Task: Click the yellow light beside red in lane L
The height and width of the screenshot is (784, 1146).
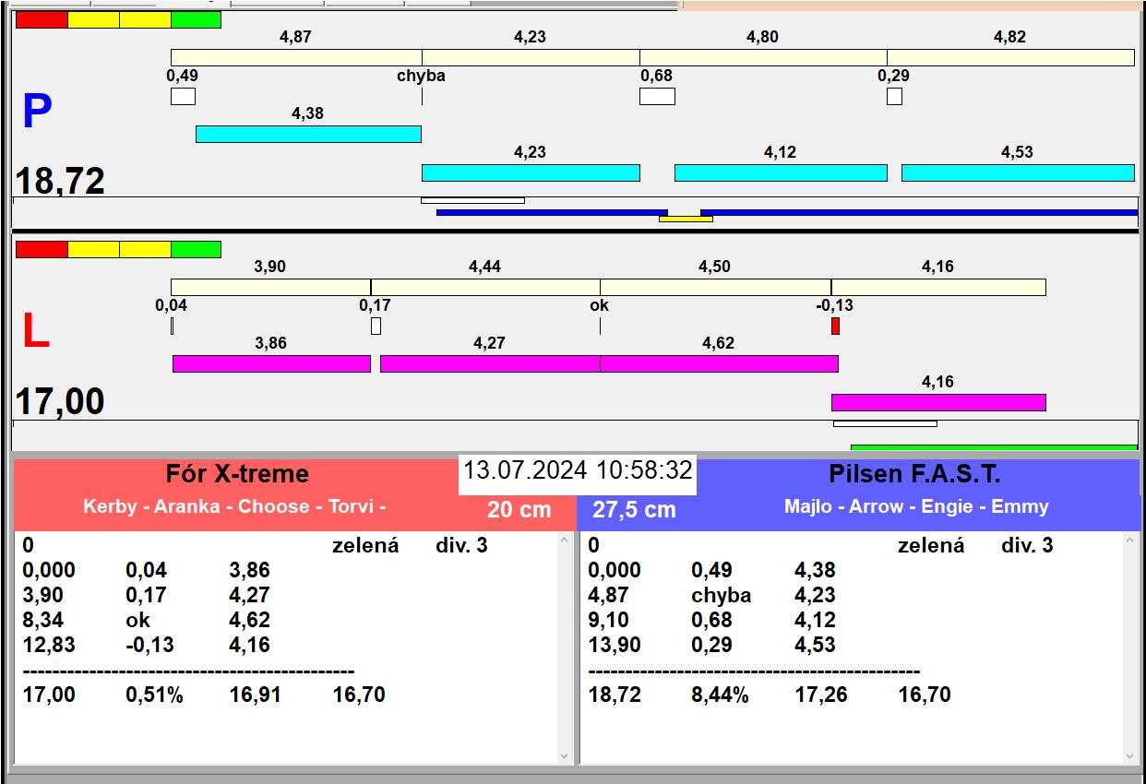Action: coord(94,249)
